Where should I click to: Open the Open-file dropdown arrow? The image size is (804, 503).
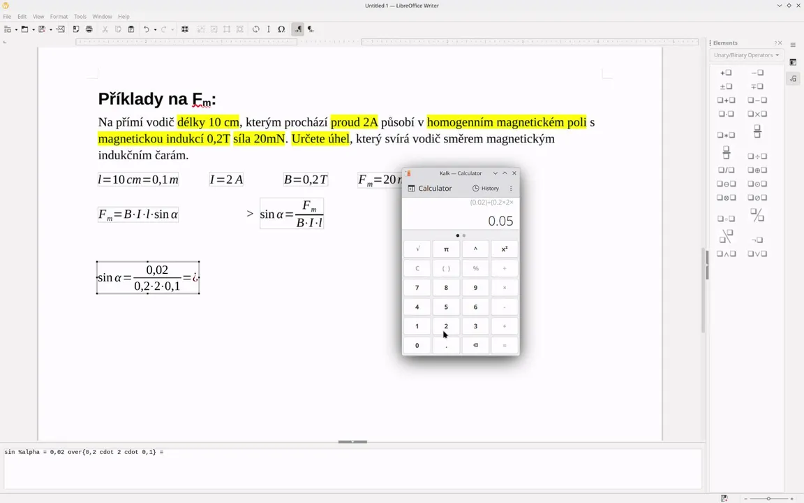point(33,30)
